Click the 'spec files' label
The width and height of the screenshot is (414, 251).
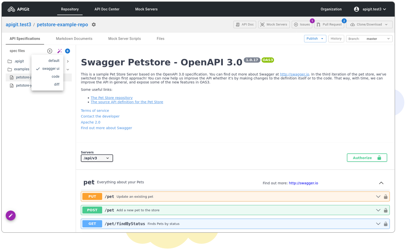click(x=17, y=51)
